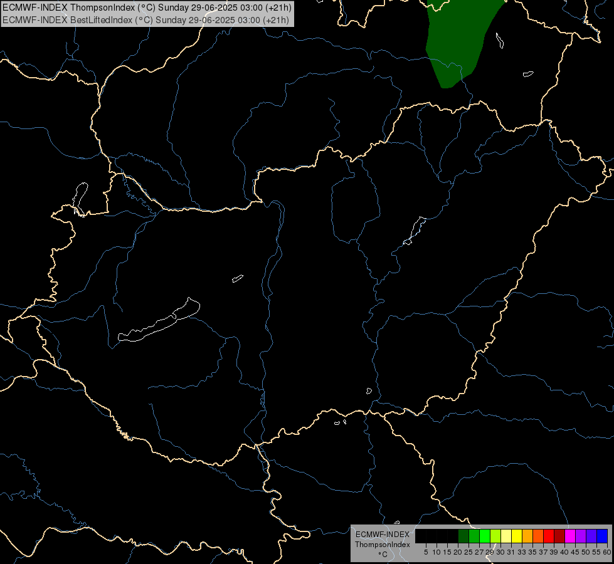Click the black swatch between 15 and 20
The height and width of the screenshot is (564, 614).
(453, 536)
